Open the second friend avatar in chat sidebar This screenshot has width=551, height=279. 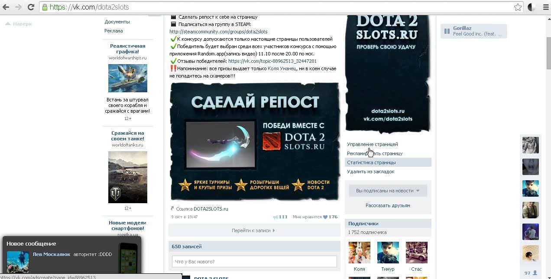point(530,167)
